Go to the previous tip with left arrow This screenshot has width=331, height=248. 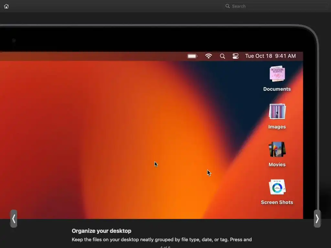coord(14,219)
